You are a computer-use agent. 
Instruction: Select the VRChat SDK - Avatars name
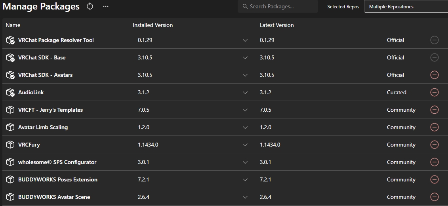[x=45, y=75]
